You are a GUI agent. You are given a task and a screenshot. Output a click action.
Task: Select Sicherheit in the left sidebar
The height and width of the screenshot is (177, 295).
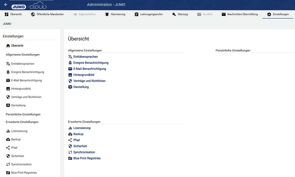pos(18,156)
